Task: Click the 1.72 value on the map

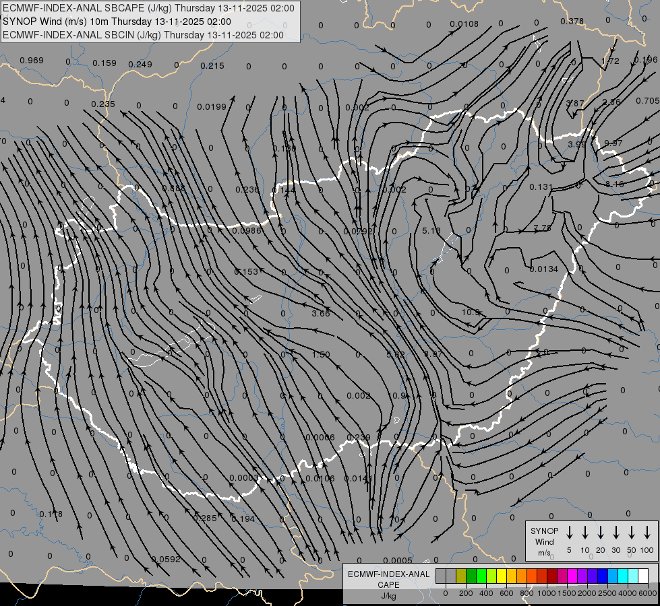Action: pos(610,61)
